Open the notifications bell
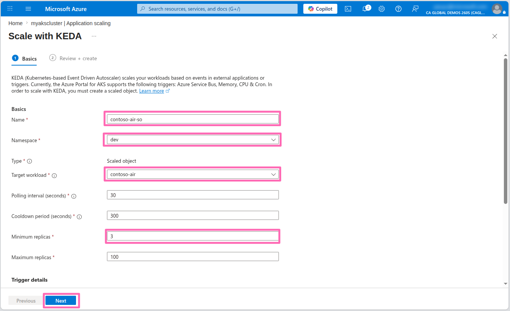The width and height of the screenshot is (510, 311). click(366, 9)
